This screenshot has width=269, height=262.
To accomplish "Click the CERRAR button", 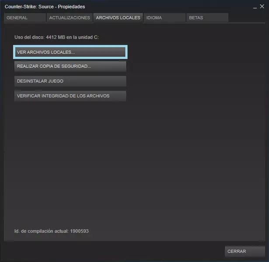I will (245, 252).
